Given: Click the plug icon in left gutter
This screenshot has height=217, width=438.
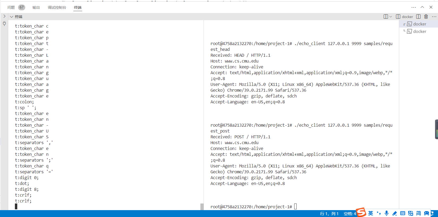Looking at the screenshot, I should 4,24.
